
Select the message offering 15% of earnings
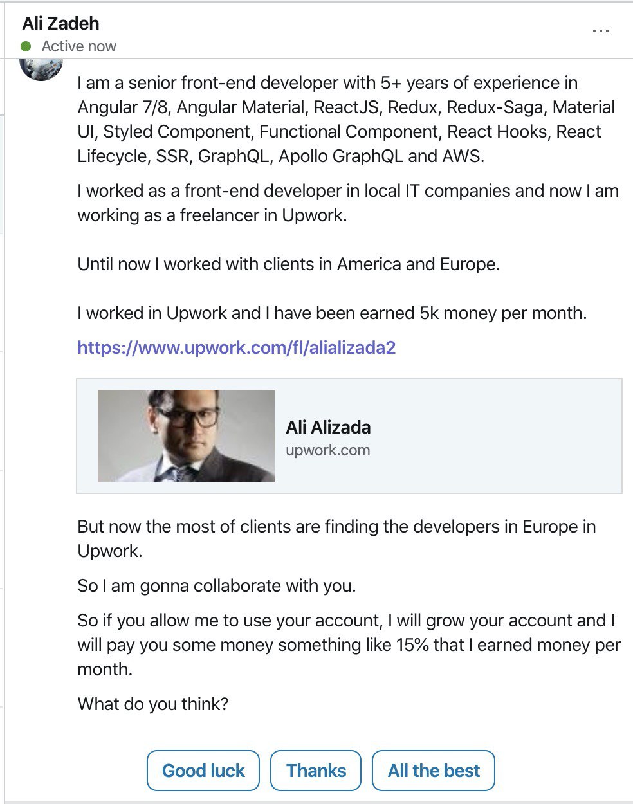point(349,645)
